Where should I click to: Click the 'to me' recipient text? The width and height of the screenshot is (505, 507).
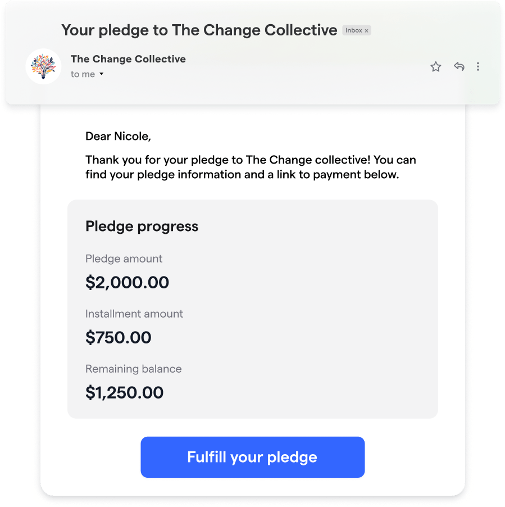[83, 74]
